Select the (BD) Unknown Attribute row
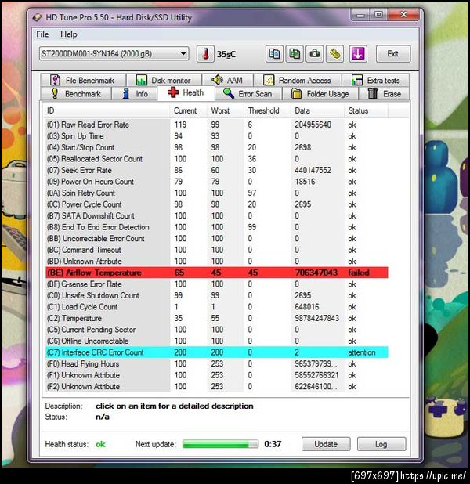Screen dimensions: 470x484 [x=217, y=262]
